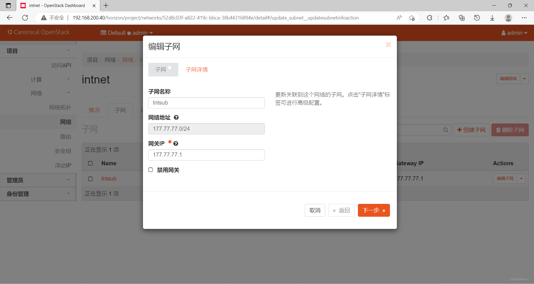Open the 子网 tab on network page

point(120,110)
